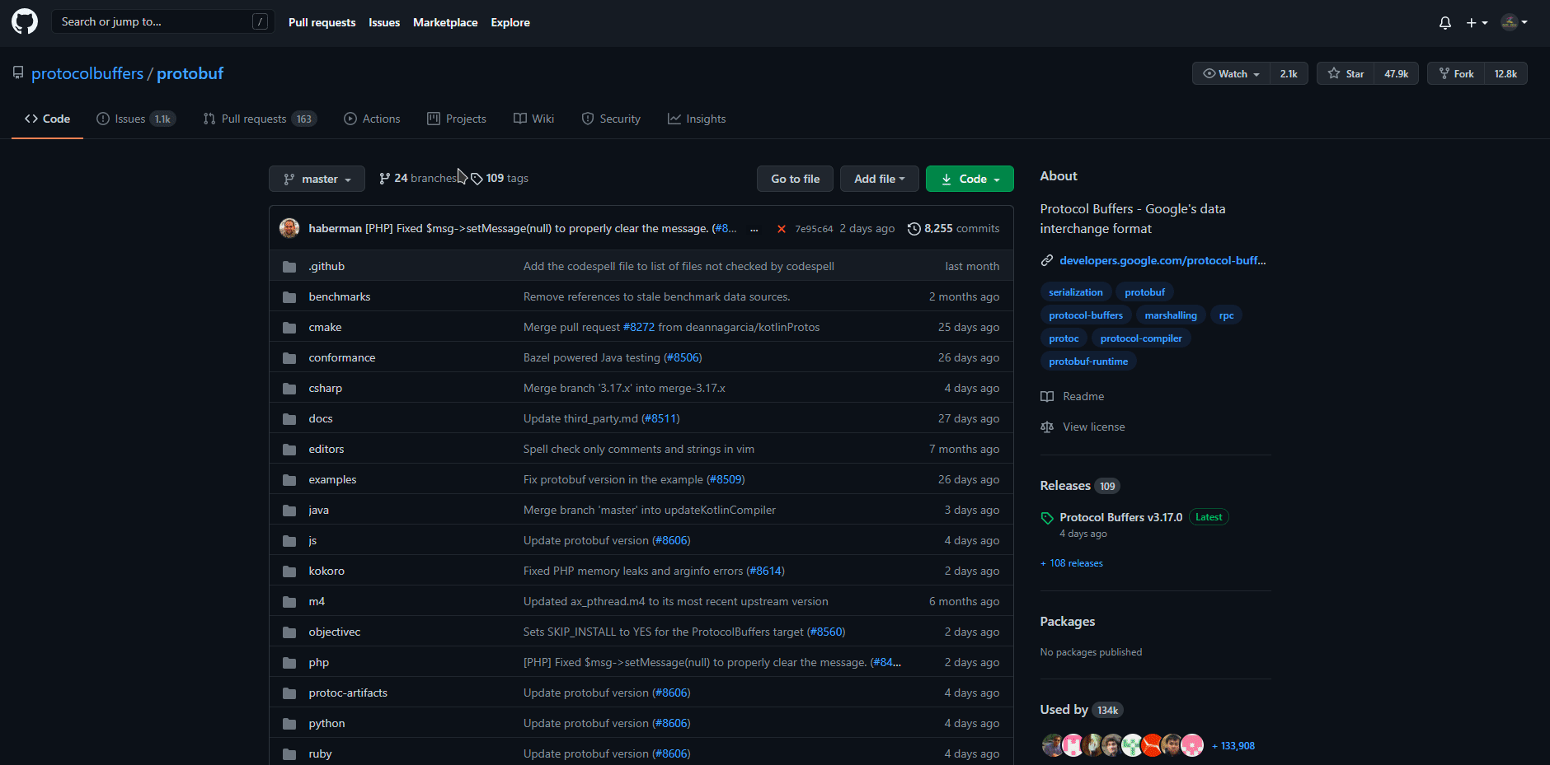The height and width of the screenshot is (765, 1550).
Task: Click the commit history clock icon
Action: [x=914, y=229]
